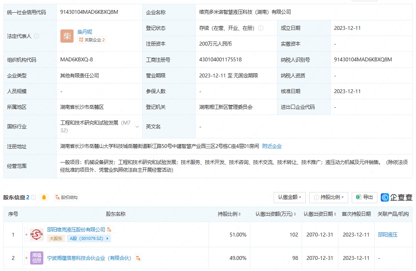Click the 大股东 tag
This screenshot has width=416, height=271.
coord(56,238)
